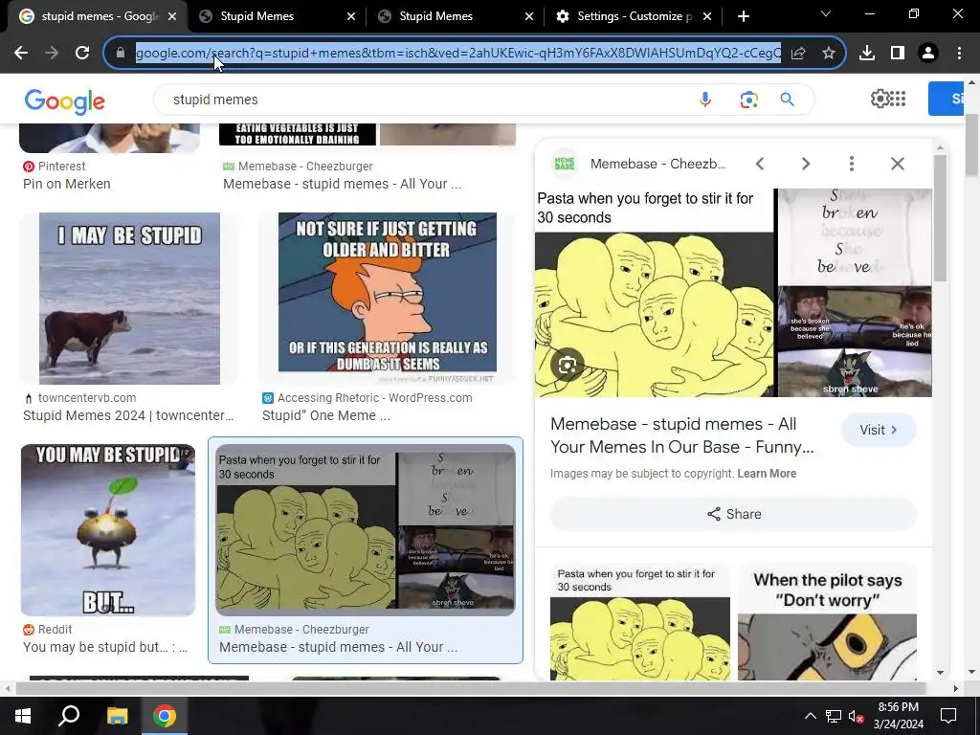The height and width of the screenshot is (735, 980).
Task: Reload the page with the refresh icon
Action: [x=82, y=54]
